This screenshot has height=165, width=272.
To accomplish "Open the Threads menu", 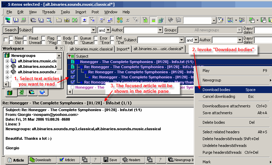I will point(49,12).
